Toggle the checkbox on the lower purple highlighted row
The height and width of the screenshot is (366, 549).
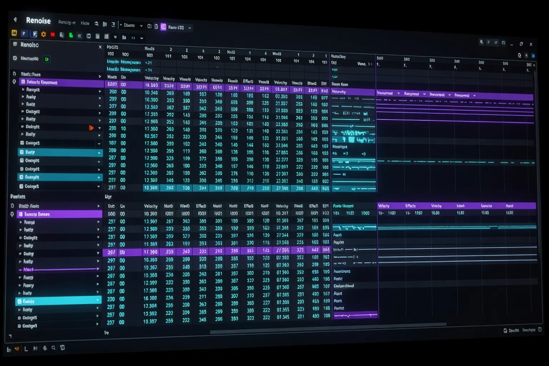[21, 214]
